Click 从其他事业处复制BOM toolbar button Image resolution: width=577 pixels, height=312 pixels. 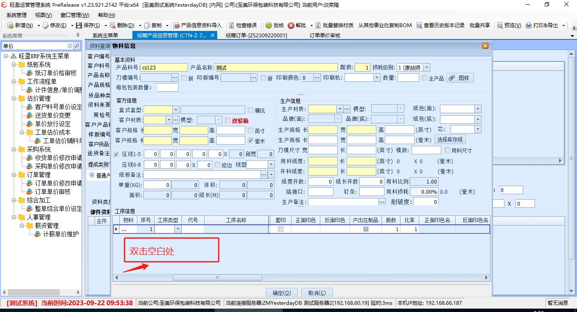point(385,25)
